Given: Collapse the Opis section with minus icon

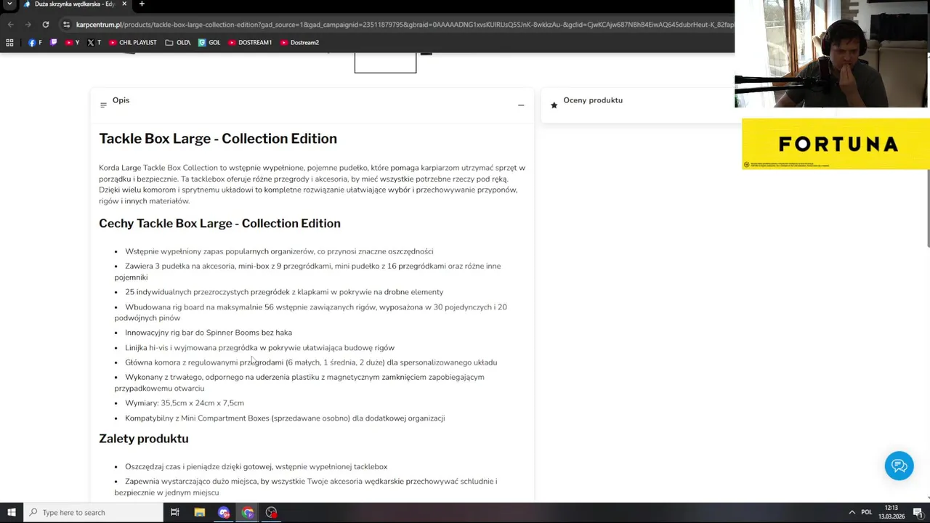Looking at the screenshot, I should tap(521, 105).
